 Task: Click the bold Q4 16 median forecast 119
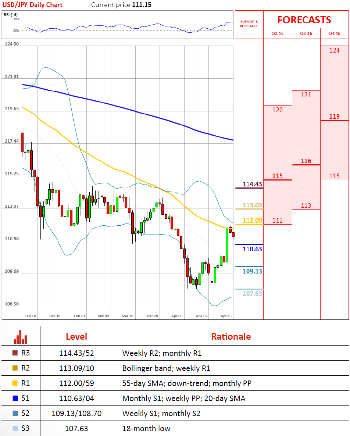[x=335, y=116]
